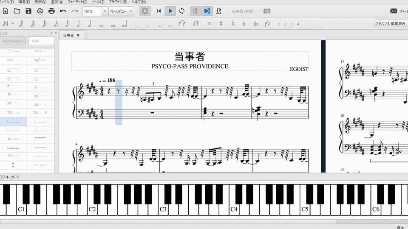
Task: Open the ファイル(F) menu
Action: (x=7, y=2)
